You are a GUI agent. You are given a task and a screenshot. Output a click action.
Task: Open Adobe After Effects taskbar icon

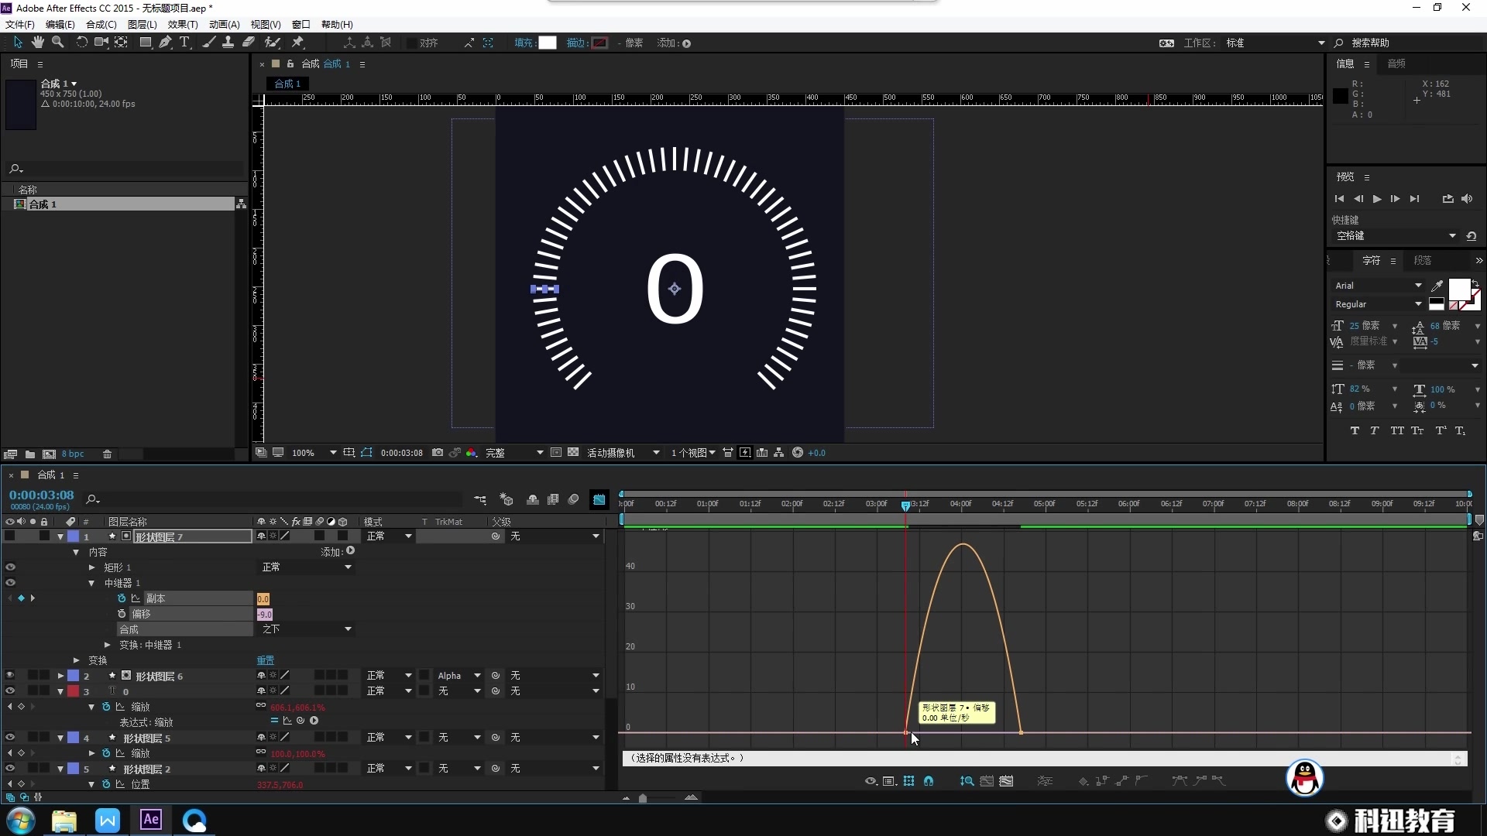151,820
